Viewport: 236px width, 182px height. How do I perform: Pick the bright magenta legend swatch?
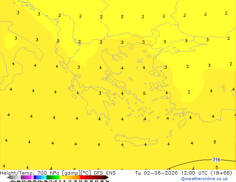[x=30, y=178]
